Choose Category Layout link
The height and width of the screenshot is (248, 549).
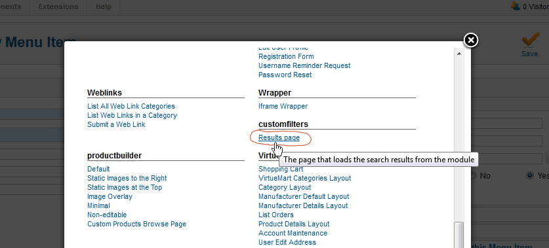click(x=285, y=187)
